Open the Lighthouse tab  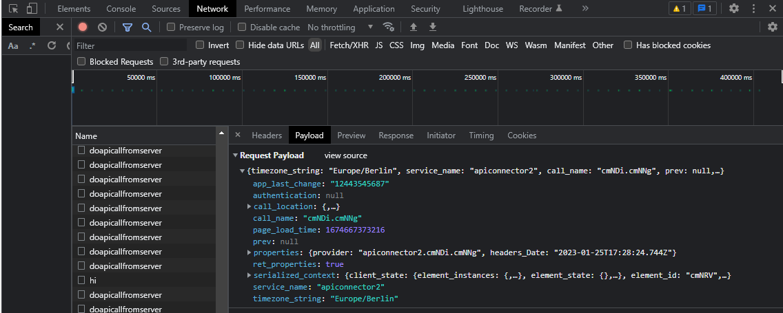(x=483, y=8)
